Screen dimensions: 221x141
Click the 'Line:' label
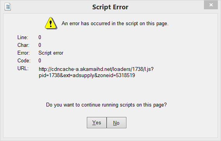click(x=23, y=37)
